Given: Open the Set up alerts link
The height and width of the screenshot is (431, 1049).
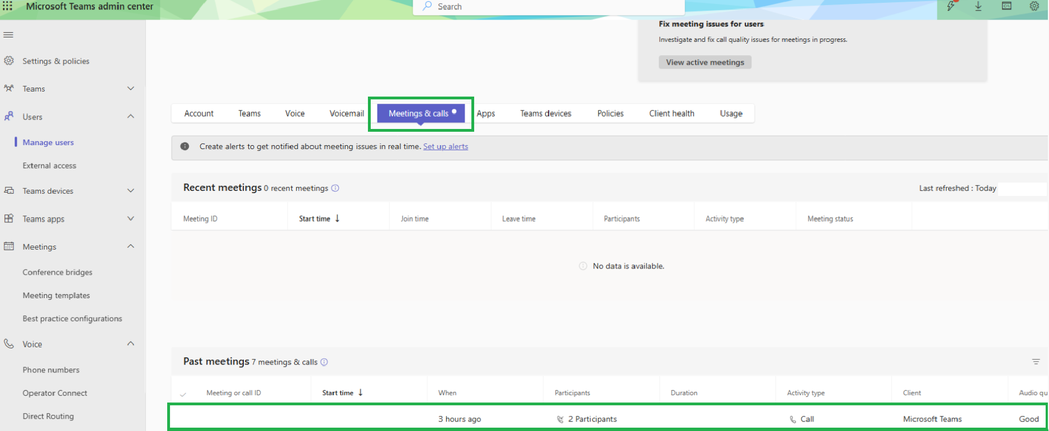Looking at the screenshot, I should point(446,146).
